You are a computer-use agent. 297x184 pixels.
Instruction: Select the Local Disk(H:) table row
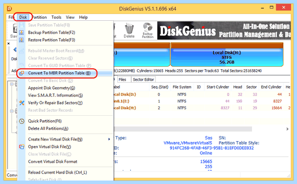point(202,108)
